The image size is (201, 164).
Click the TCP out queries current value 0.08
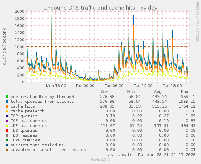[110, 121]
